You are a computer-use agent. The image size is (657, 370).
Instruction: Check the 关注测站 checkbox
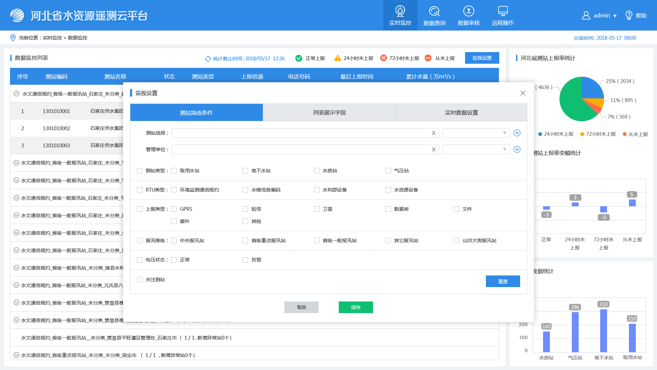(x=140, y=280)
